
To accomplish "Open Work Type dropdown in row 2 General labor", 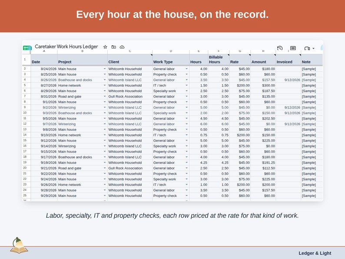I will click(x=186, y=69).
